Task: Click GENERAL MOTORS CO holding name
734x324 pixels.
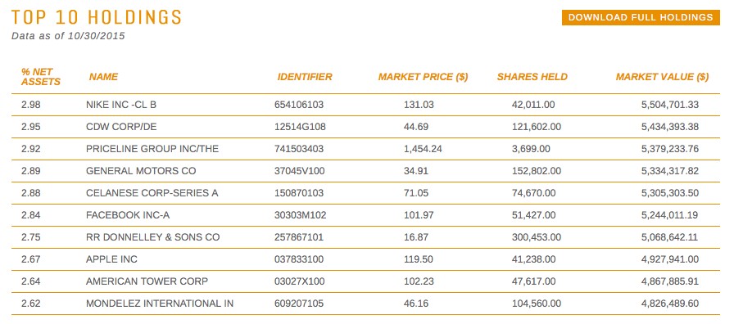Action: [141, 171]
